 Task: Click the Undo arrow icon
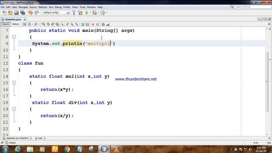tap(31, 13)
